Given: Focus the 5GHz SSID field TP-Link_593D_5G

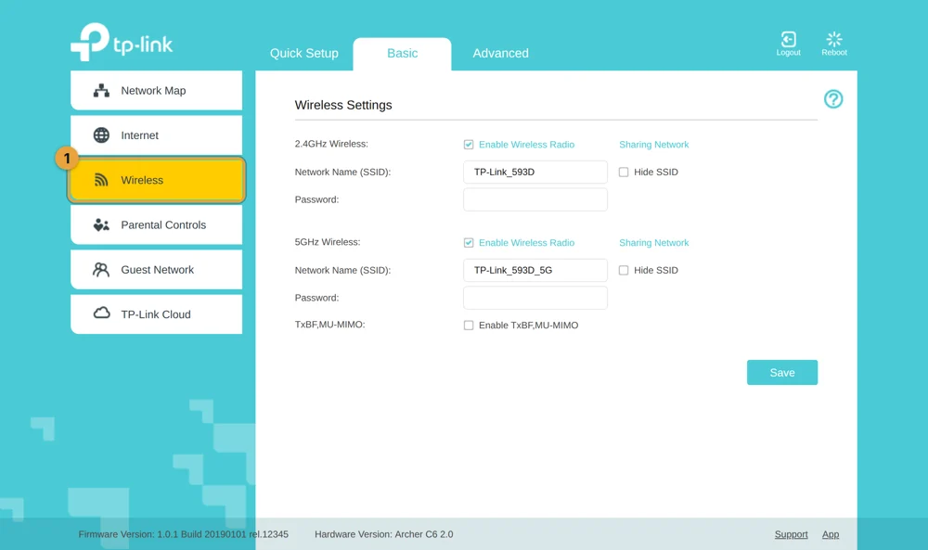Looking at the screenshot, I should pyautogui.click(x=535, y=270).
